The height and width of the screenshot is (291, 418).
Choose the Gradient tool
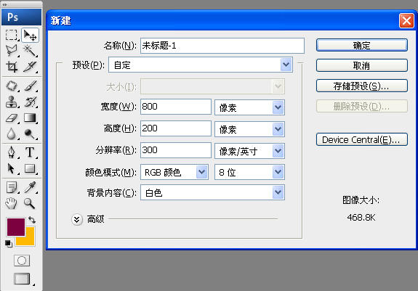30,118
